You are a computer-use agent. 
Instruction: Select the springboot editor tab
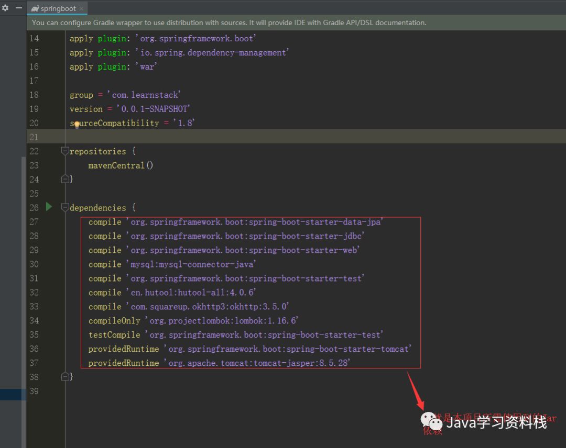coord(57,8)
